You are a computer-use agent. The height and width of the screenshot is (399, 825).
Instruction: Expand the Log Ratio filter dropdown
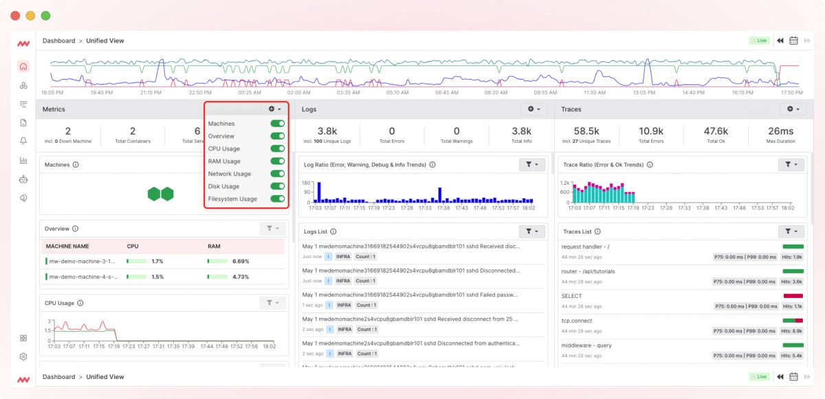pos(532,165)
